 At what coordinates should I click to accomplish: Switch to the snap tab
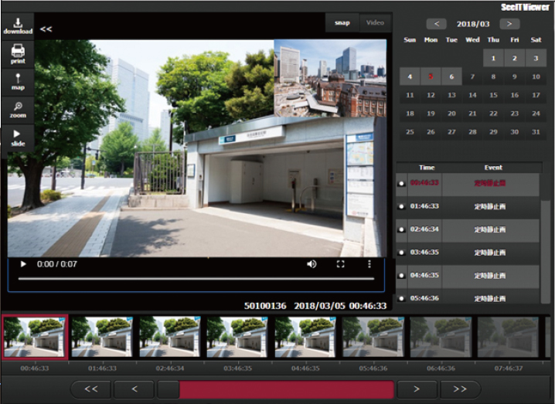click(342, 23)
